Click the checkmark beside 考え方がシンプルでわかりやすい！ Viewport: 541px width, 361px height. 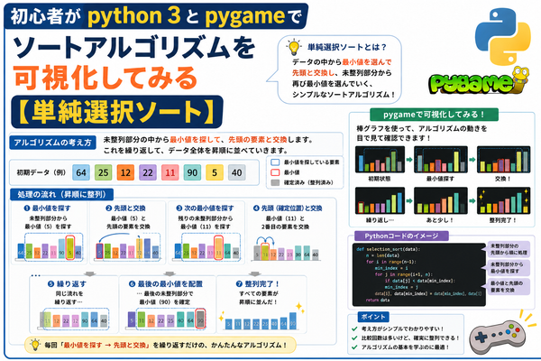pos(354,329)
